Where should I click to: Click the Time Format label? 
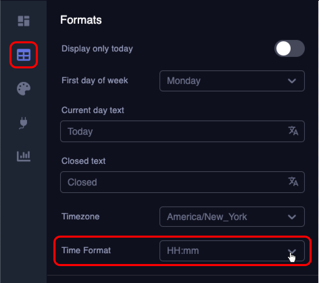[86, 251]
